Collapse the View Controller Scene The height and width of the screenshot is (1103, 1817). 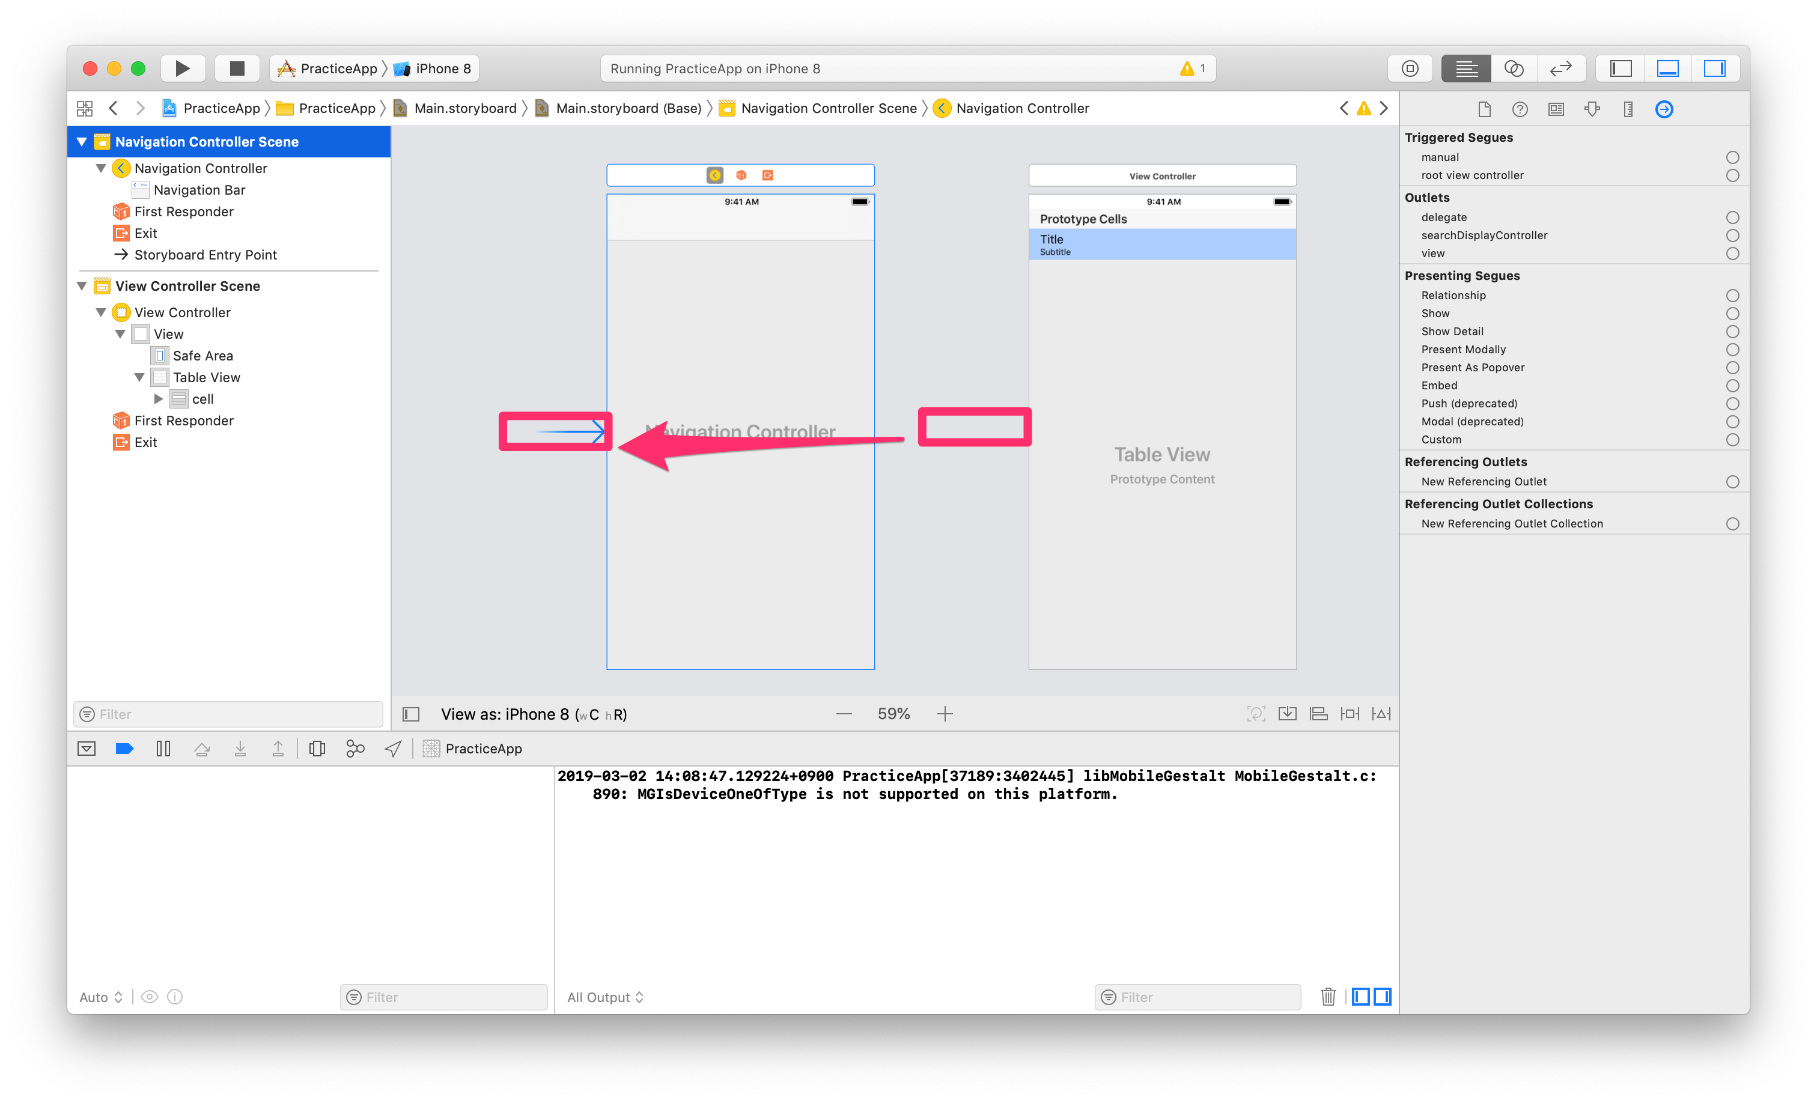coord(82,286)
